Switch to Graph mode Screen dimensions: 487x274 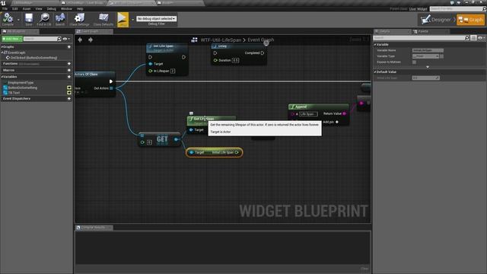tap(470, 20)
